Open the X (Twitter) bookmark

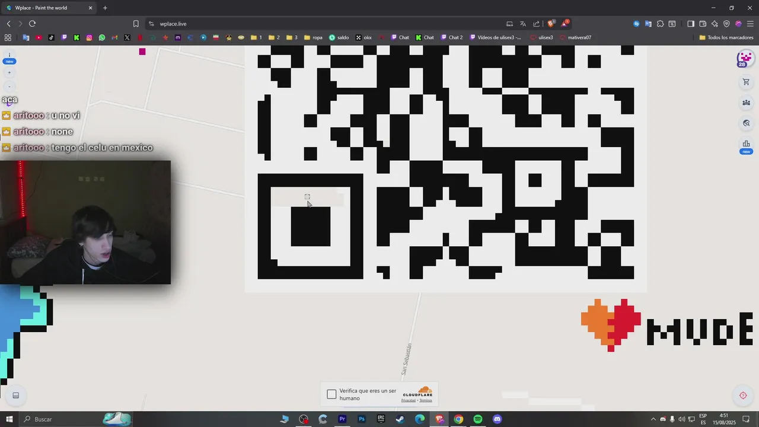coord(127,37)
